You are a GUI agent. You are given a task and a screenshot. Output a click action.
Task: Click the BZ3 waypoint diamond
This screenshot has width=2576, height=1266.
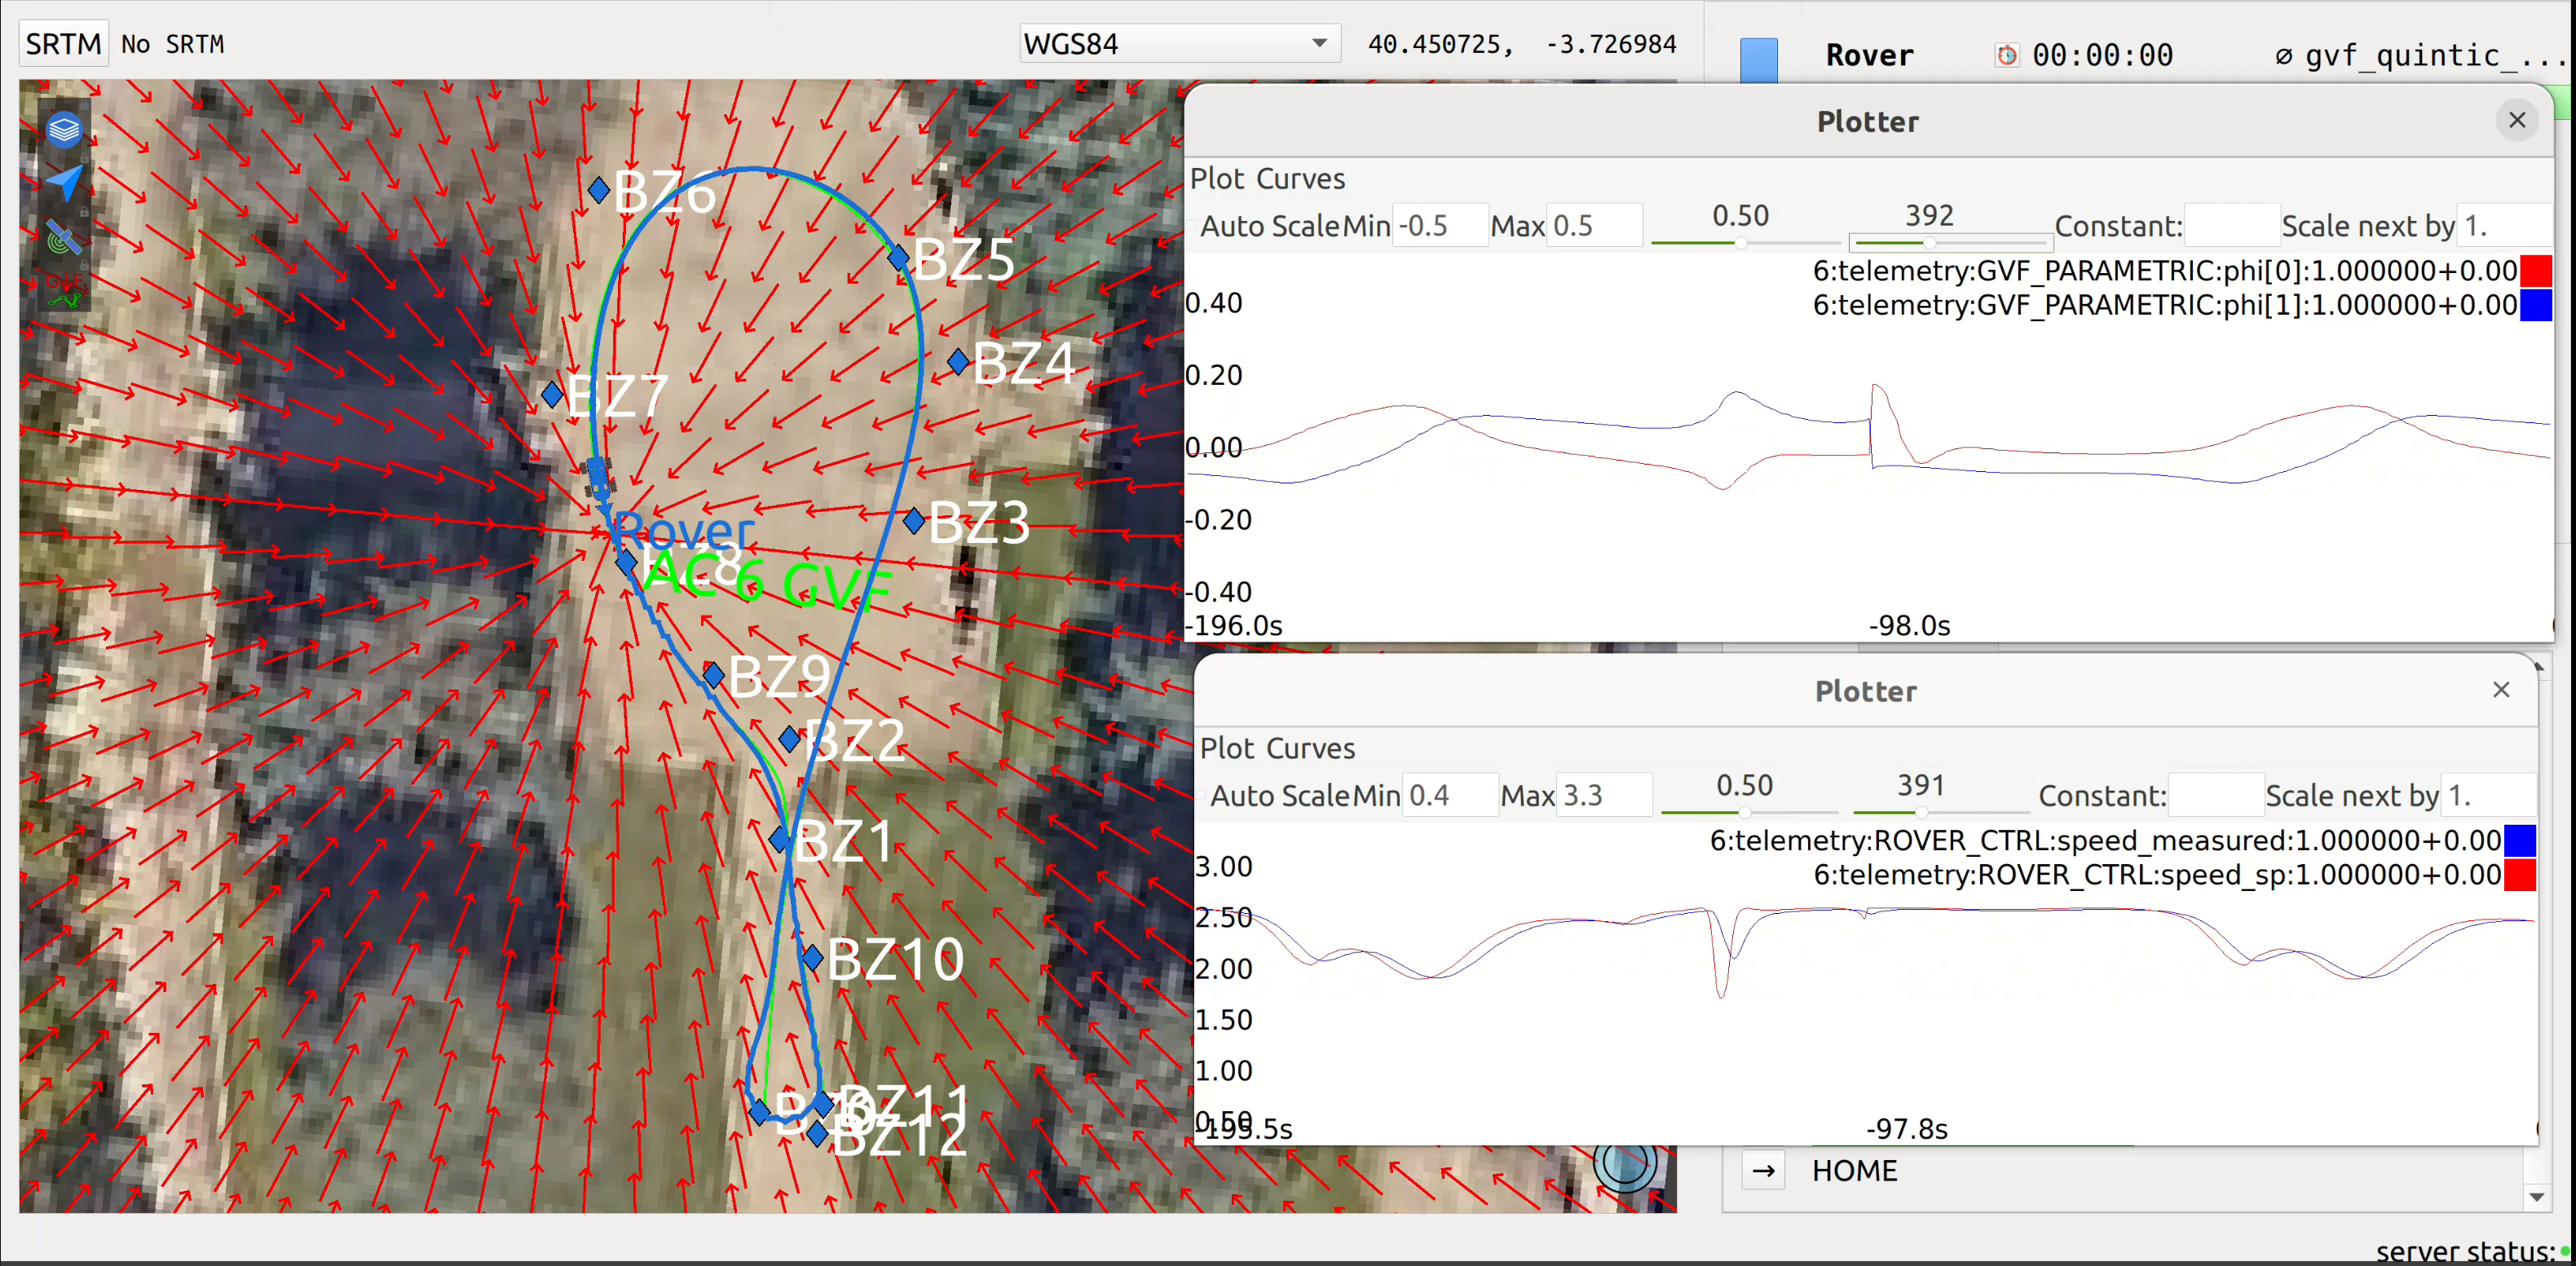tap(914, 520)
